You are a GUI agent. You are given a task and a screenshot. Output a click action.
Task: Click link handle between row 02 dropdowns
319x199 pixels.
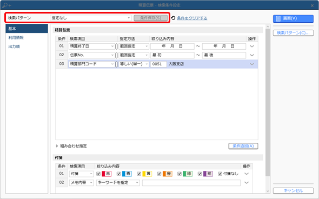point(116,55)
